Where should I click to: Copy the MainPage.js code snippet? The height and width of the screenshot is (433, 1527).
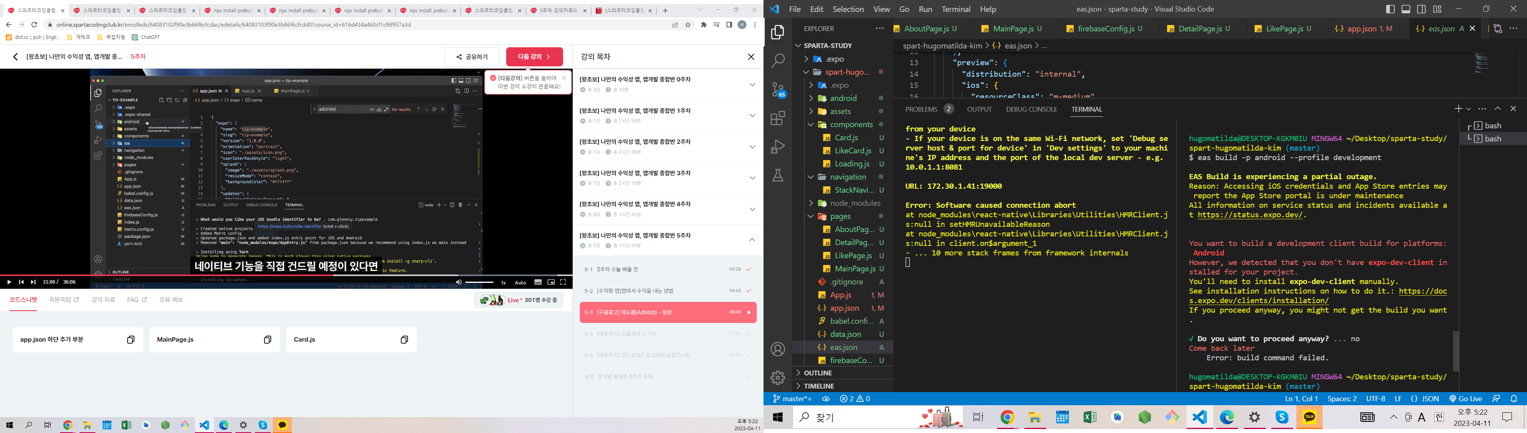[x=267, y=339]
